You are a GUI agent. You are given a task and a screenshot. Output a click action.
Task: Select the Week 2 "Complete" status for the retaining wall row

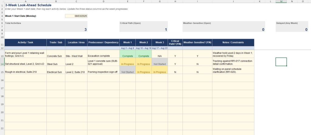click(144, 54)
